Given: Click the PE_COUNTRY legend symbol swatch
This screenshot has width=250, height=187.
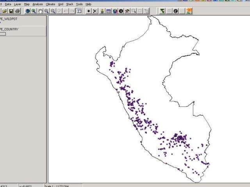Looking at the screenshot, I should tap(3, 34).
